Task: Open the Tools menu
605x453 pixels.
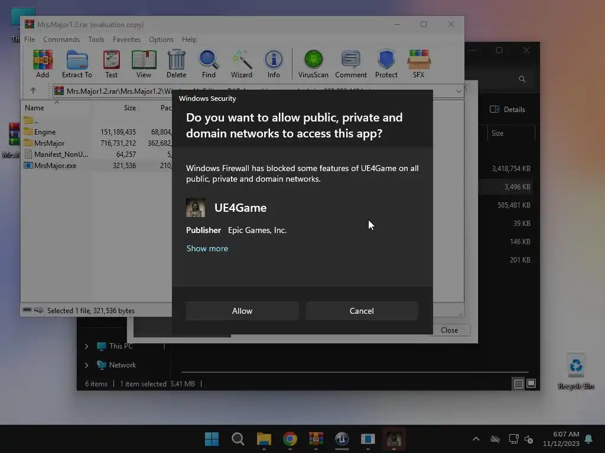Action: [x=96, y=40]
